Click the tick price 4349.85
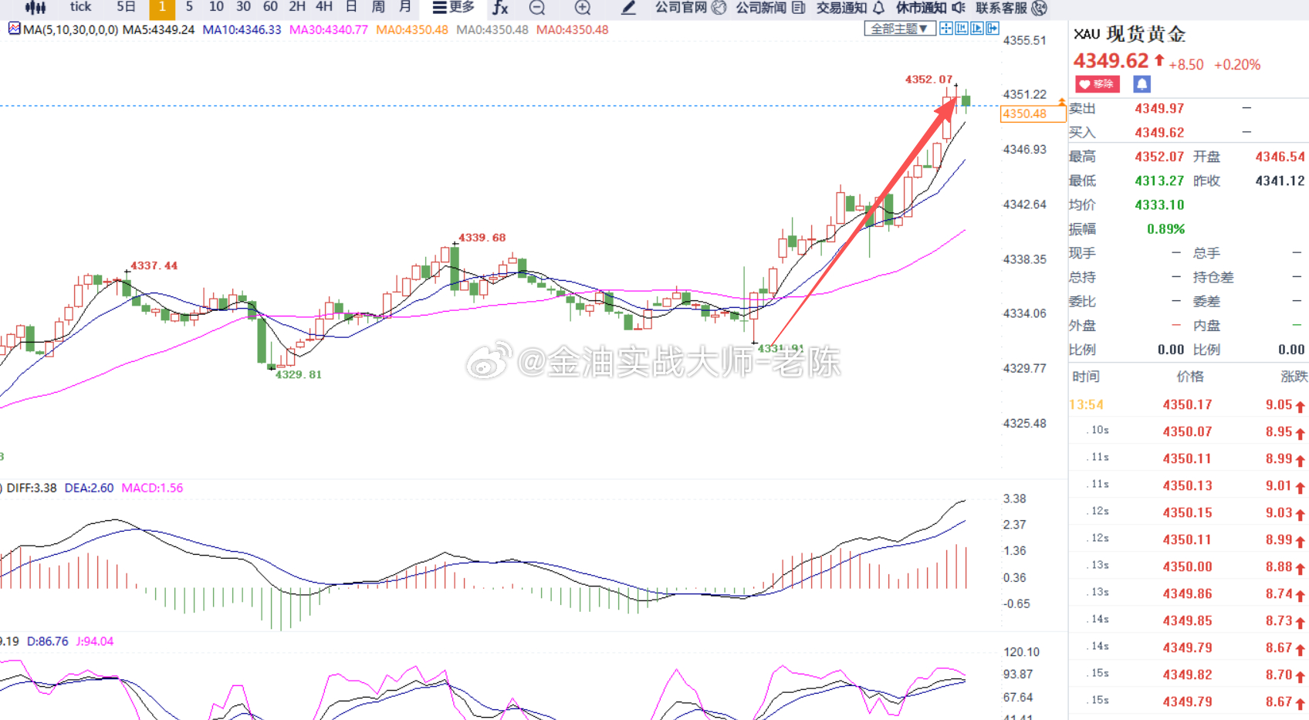Image resolution: width=1309 pixels, height=720 pixels. pyautogui.click(x=1187, y=620)
